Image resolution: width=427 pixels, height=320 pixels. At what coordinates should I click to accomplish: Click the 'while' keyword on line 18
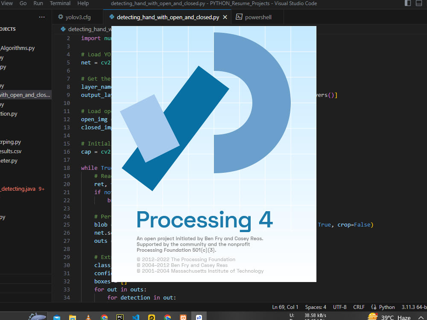point(89,168)
